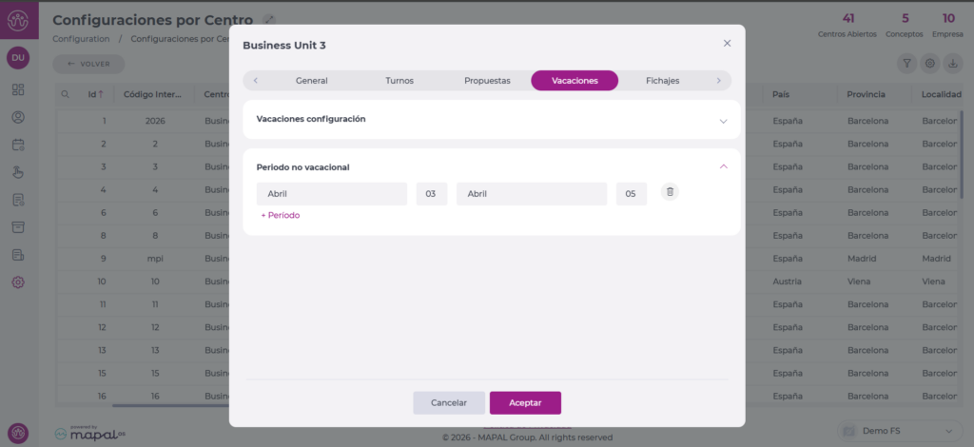The height and width of the screenshot is (447, 974).
Task: Delete the Abril non-vacation period row
Action: [x=670, y=192]
